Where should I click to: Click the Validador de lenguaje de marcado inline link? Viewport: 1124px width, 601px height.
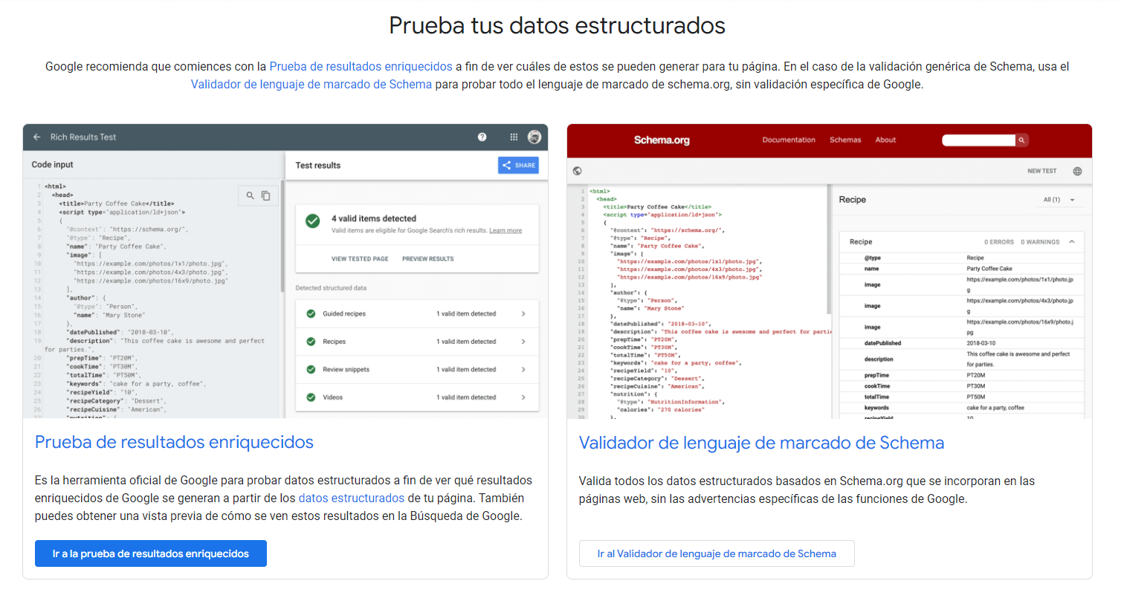311,84
